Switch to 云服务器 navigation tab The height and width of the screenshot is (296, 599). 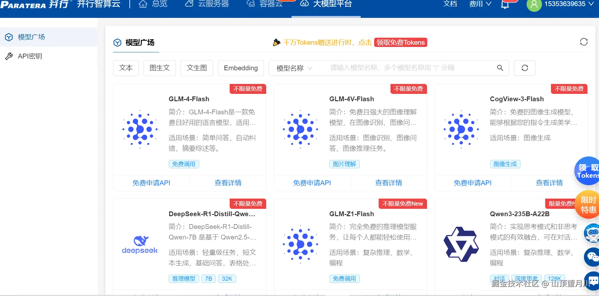coord(207,4)
